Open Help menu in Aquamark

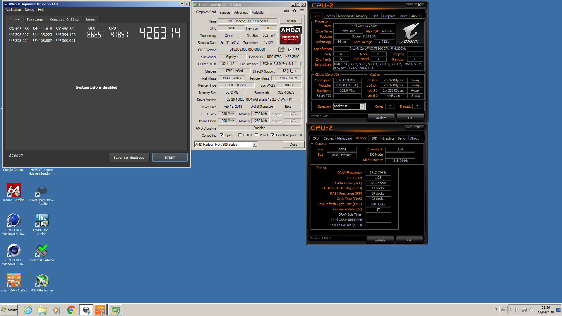click(x=41, y=10)
